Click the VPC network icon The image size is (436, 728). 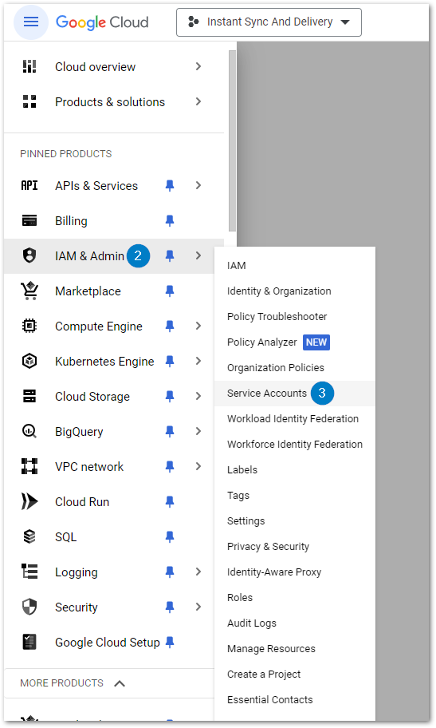[x=29, y=466]
